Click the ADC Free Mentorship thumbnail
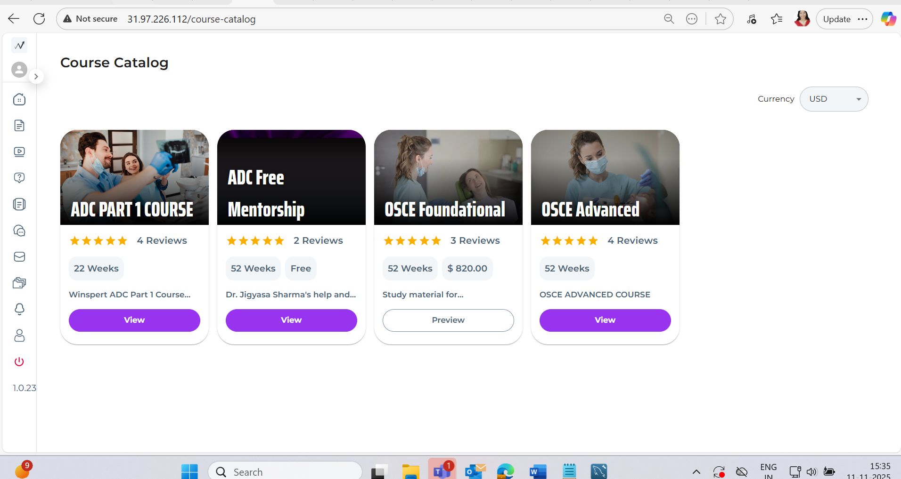Screen dimensions: 901x479 291,177
